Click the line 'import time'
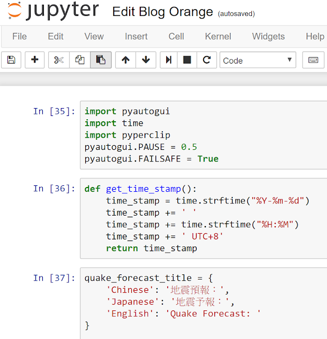 pos(114,123)
